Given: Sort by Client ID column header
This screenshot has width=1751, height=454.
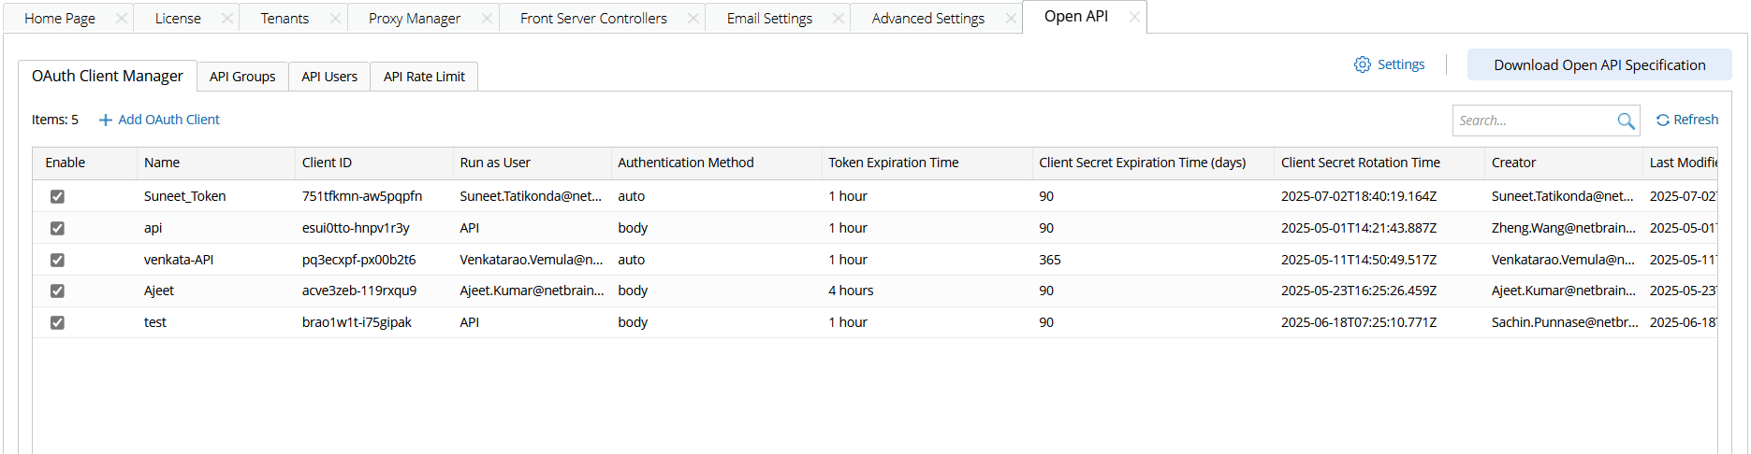Looking at the screenshot, I should [327, 163].
